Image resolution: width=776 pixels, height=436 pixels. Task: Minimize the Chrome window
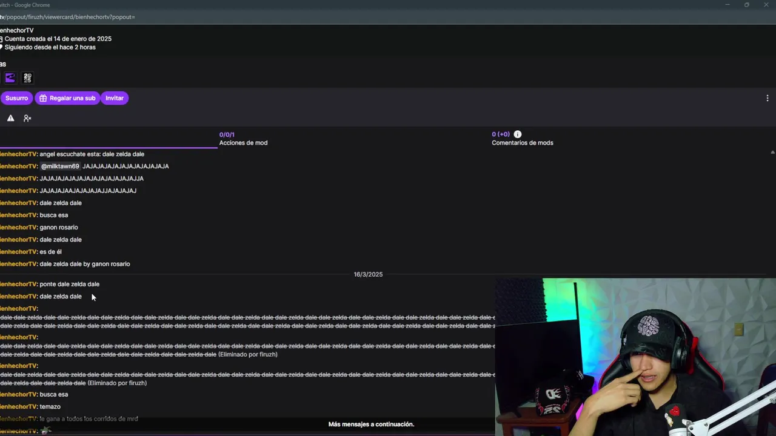(727, 5)
